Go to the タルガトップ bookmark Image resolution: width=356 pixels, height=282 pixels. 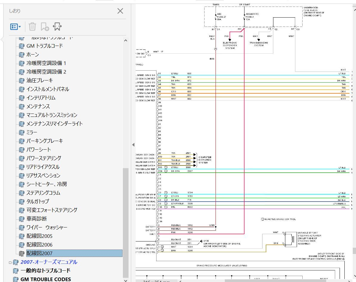[x=38, y=202]
